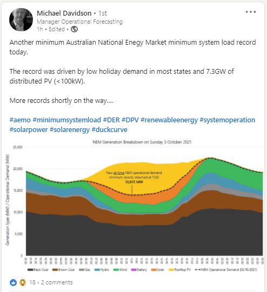Click the globe visibility icon
267x292 pixels.
pos(74,29)
